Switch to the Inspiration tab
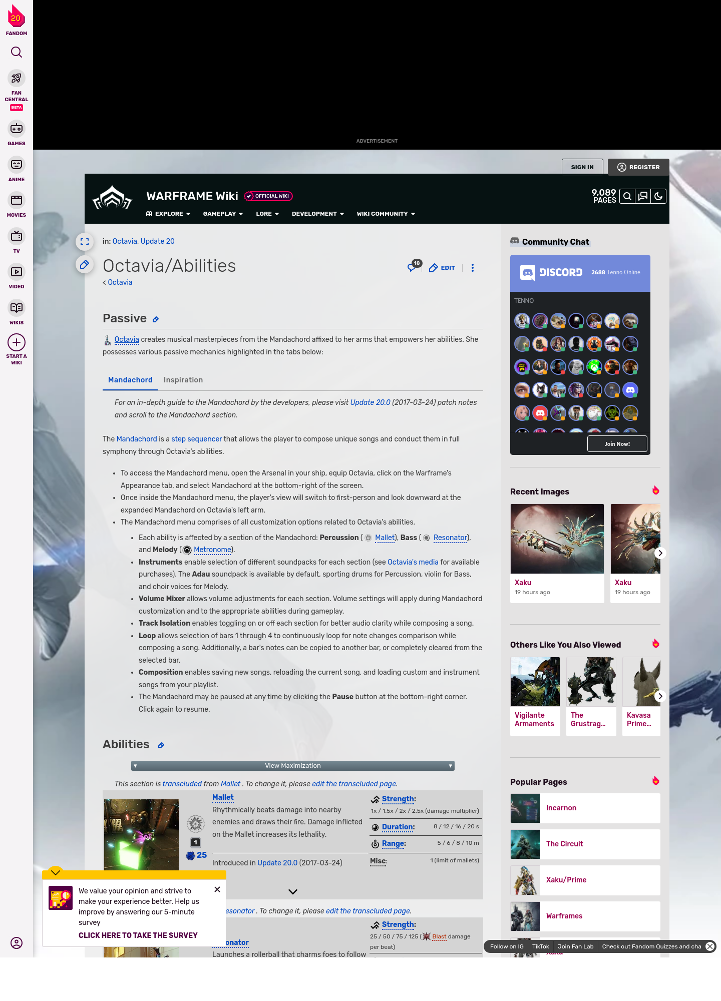The height and width of the screenshot is (1001, 721). (183, 380)
